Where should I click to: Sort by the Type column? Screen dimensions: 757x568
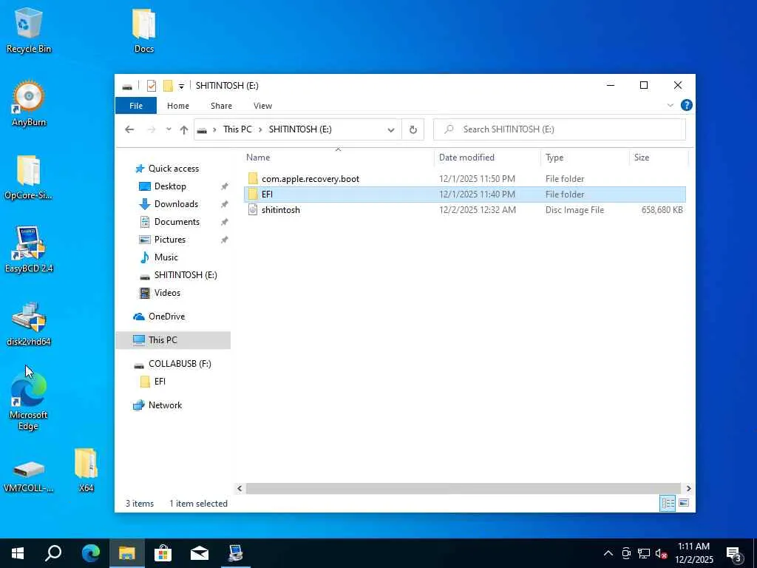pos(585,158)
